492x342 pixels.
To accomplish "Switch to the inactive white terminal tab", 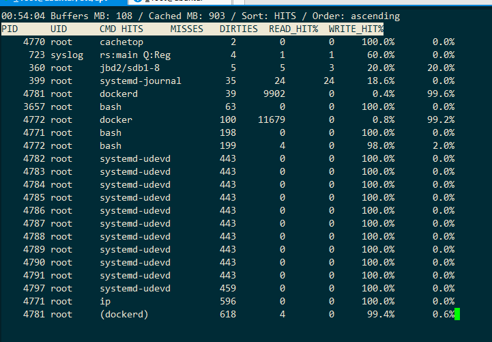I will (x=179, y=1).
